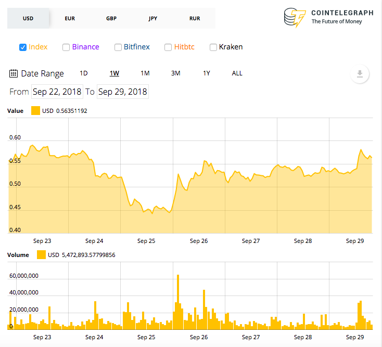Switch to the GBP currency tab
The image size is (382, 347).
111,18
